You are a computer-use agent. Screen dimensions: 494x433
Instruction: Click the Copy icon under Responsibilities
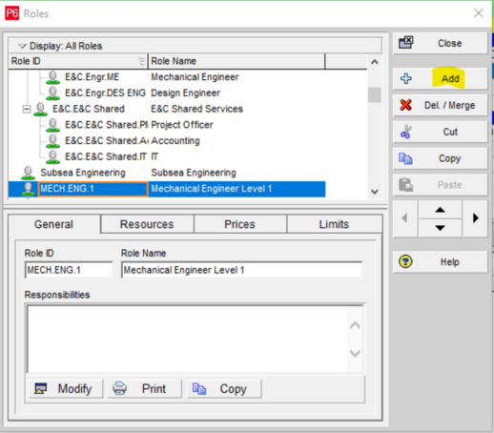click(199, 388)
